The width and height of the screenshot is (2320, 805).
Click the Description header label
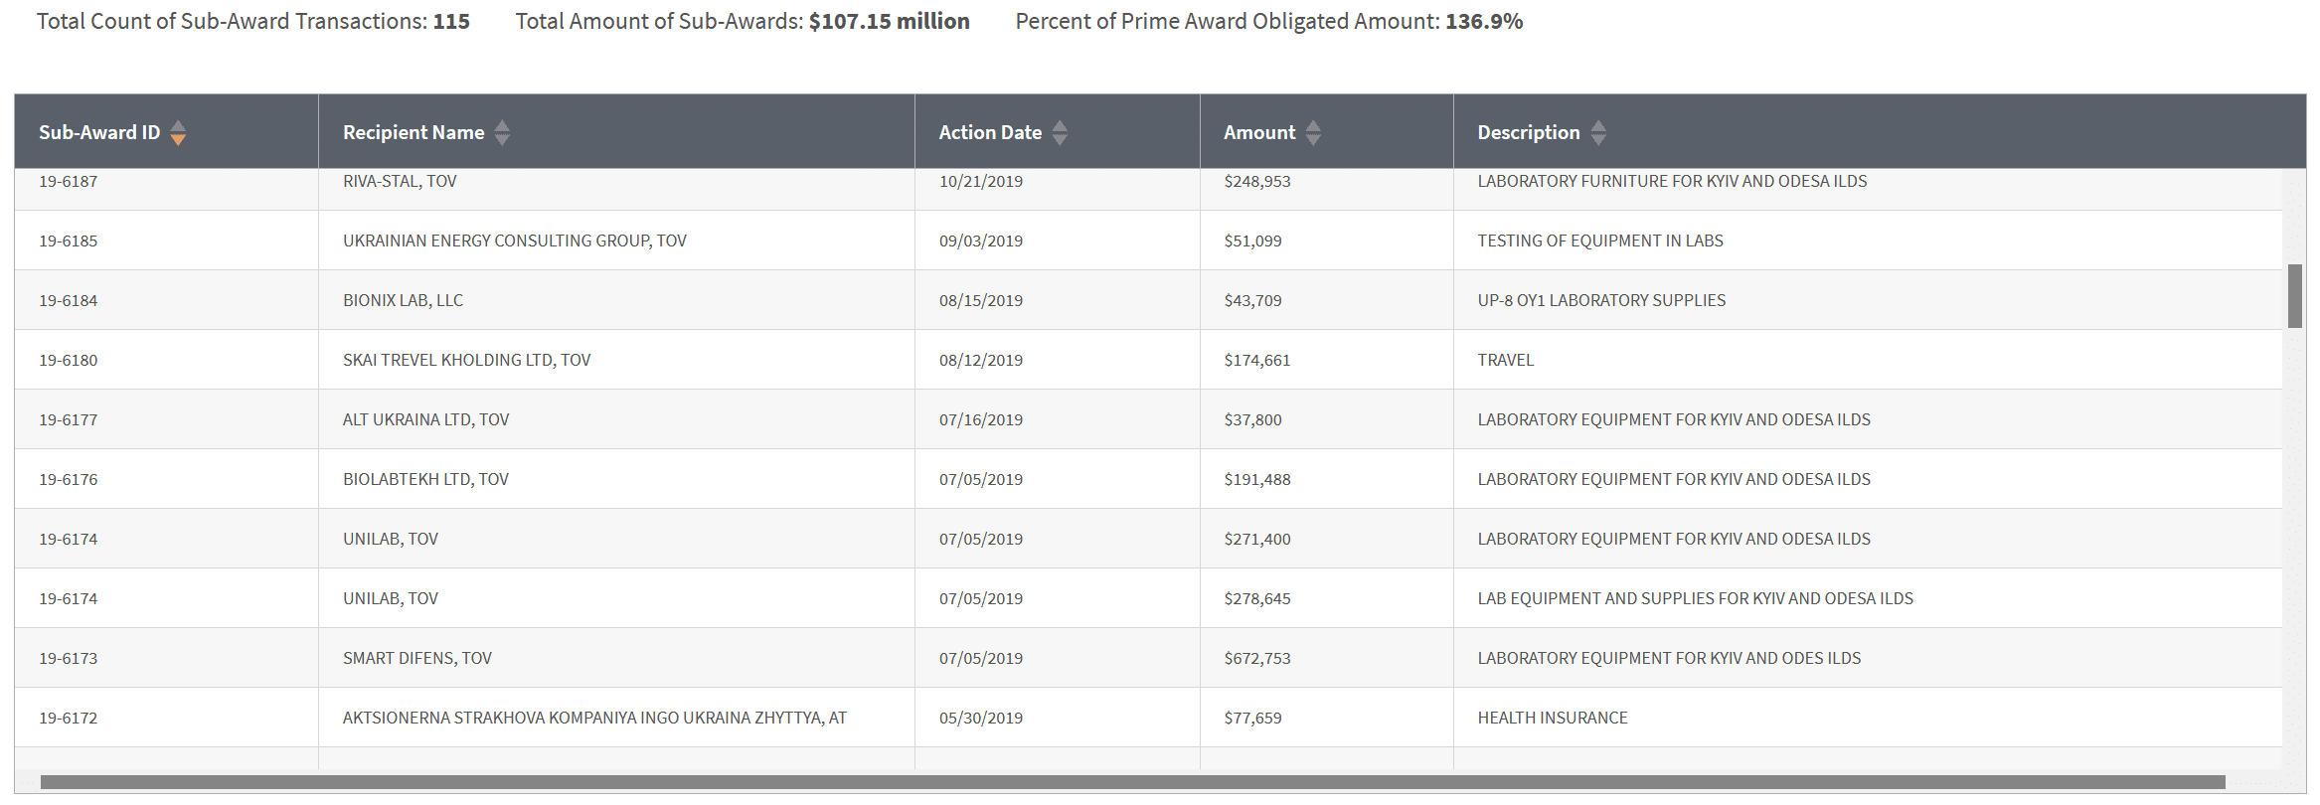1528,132
